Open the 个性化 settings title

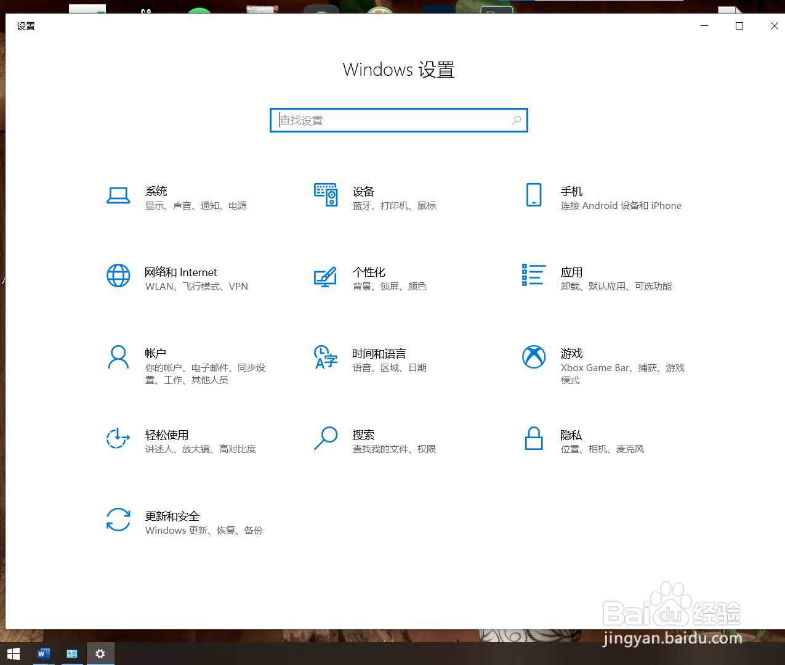[369, 272]
